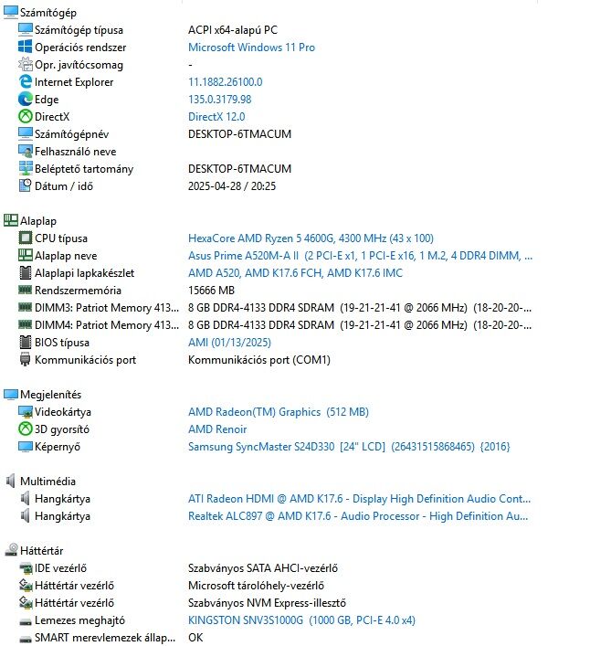This screenshot has height=646, width=611.
Task: Open the AMI (01/13/2025) BIOS link
Action: (x=229, y=343)
